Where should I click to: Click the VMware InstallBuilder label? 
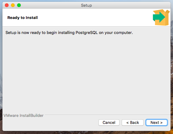pos(24,115)
